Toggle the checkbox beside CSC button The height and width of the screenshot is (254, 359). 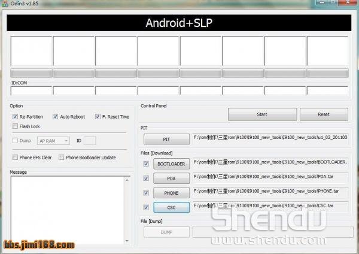pyautogui.click(x=146, y=207)
